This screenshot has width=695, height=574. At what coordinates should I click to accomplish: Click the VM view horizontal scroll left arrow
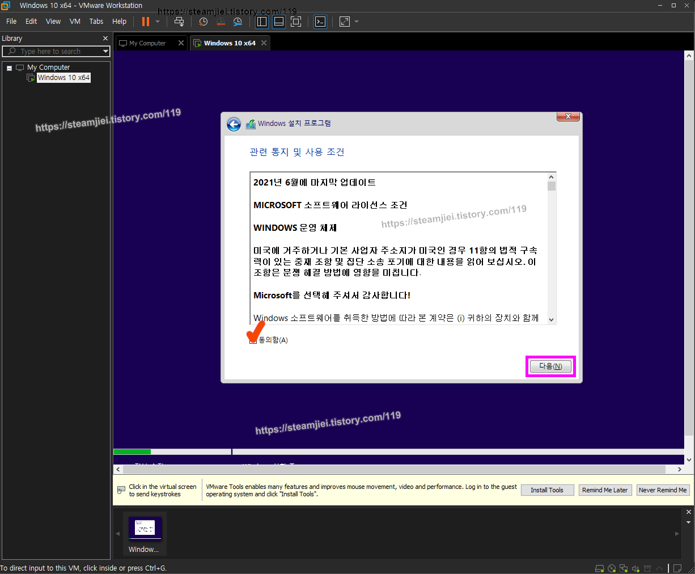click(x=118, y=469)
